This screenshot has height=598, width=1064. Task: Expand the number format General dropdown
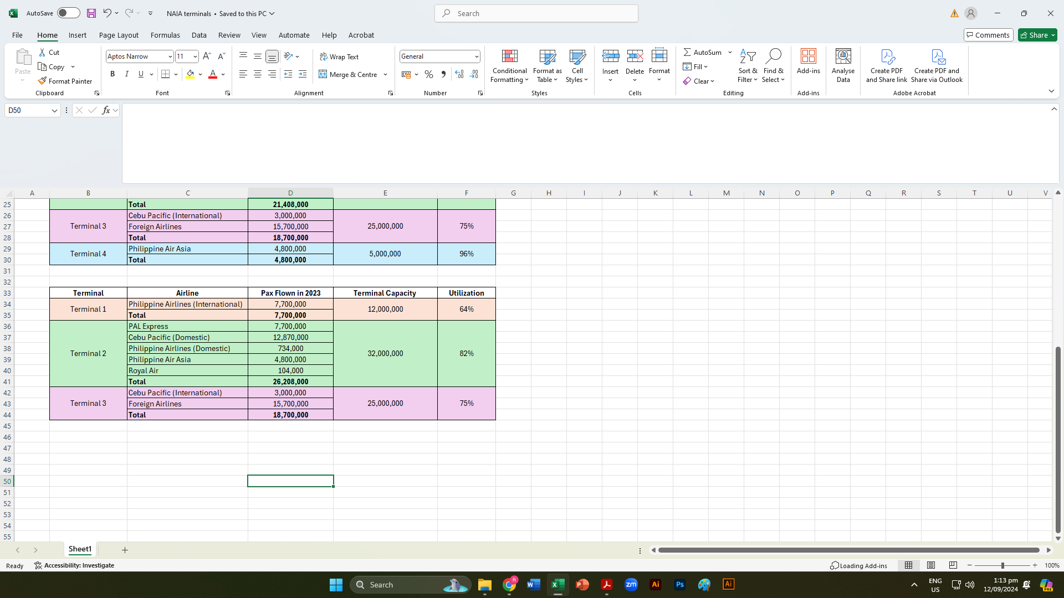click(476, 56)
